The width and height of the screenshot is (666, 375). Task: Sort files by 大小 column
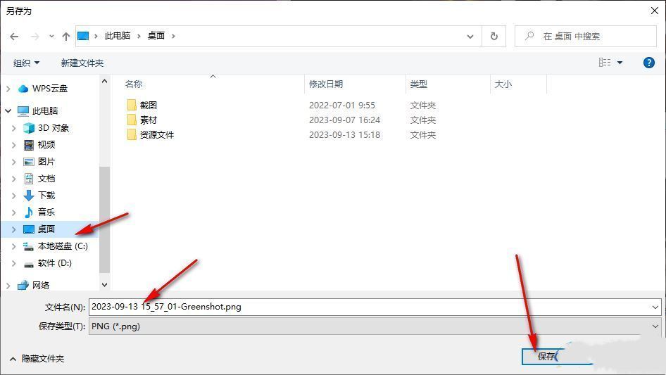click(x=503, y=84)
